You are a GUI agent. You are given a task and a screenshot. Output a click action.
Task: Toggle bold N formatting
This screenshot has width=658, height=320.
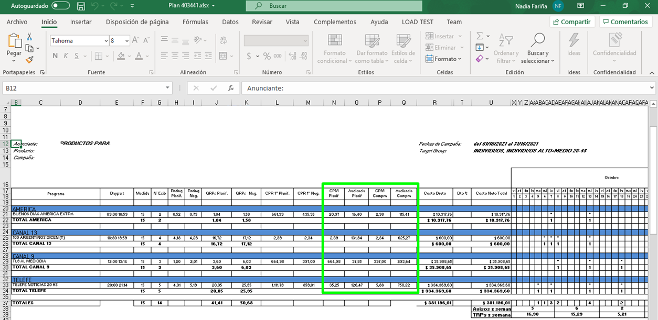pos(55,56)
